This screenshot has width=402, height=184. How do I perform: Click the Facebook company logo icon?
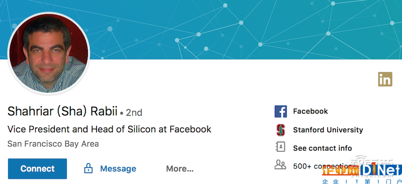[281, 112]
